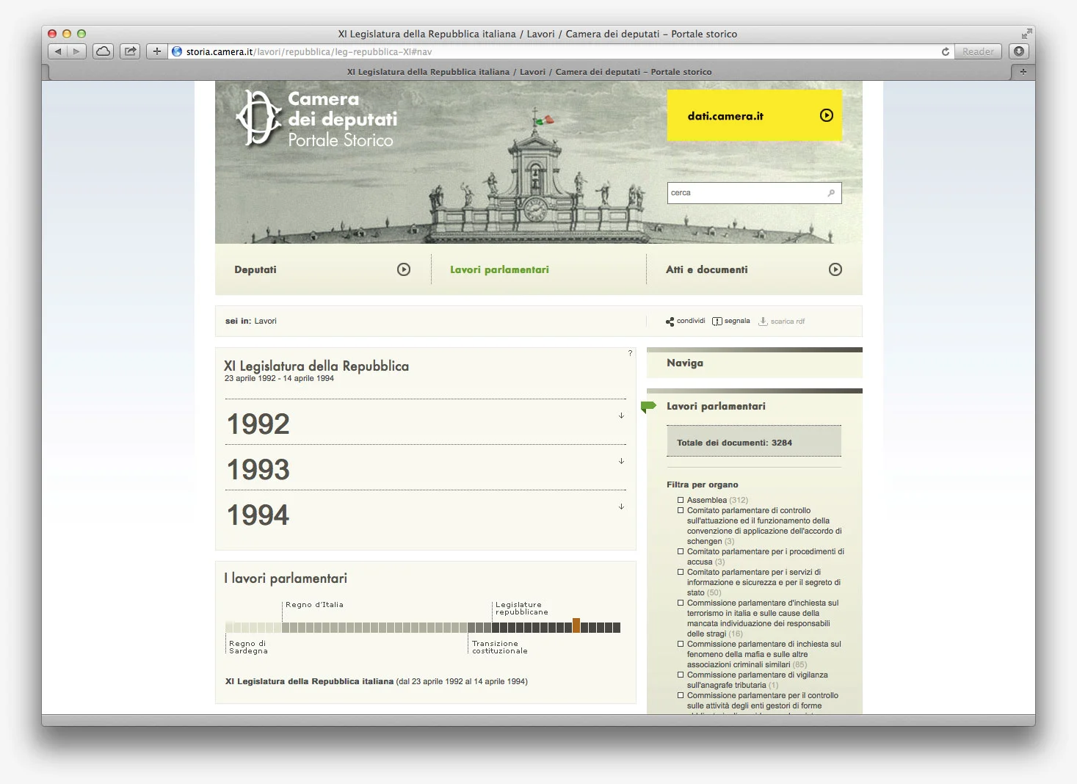The image size is (1077, 784).
Task: Click the green arrow beside Lavori parlamentari
Action: 648,407
